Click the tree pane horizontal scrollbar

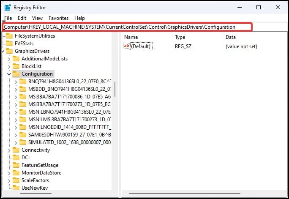pyautogui.click(x=36, y=194)
